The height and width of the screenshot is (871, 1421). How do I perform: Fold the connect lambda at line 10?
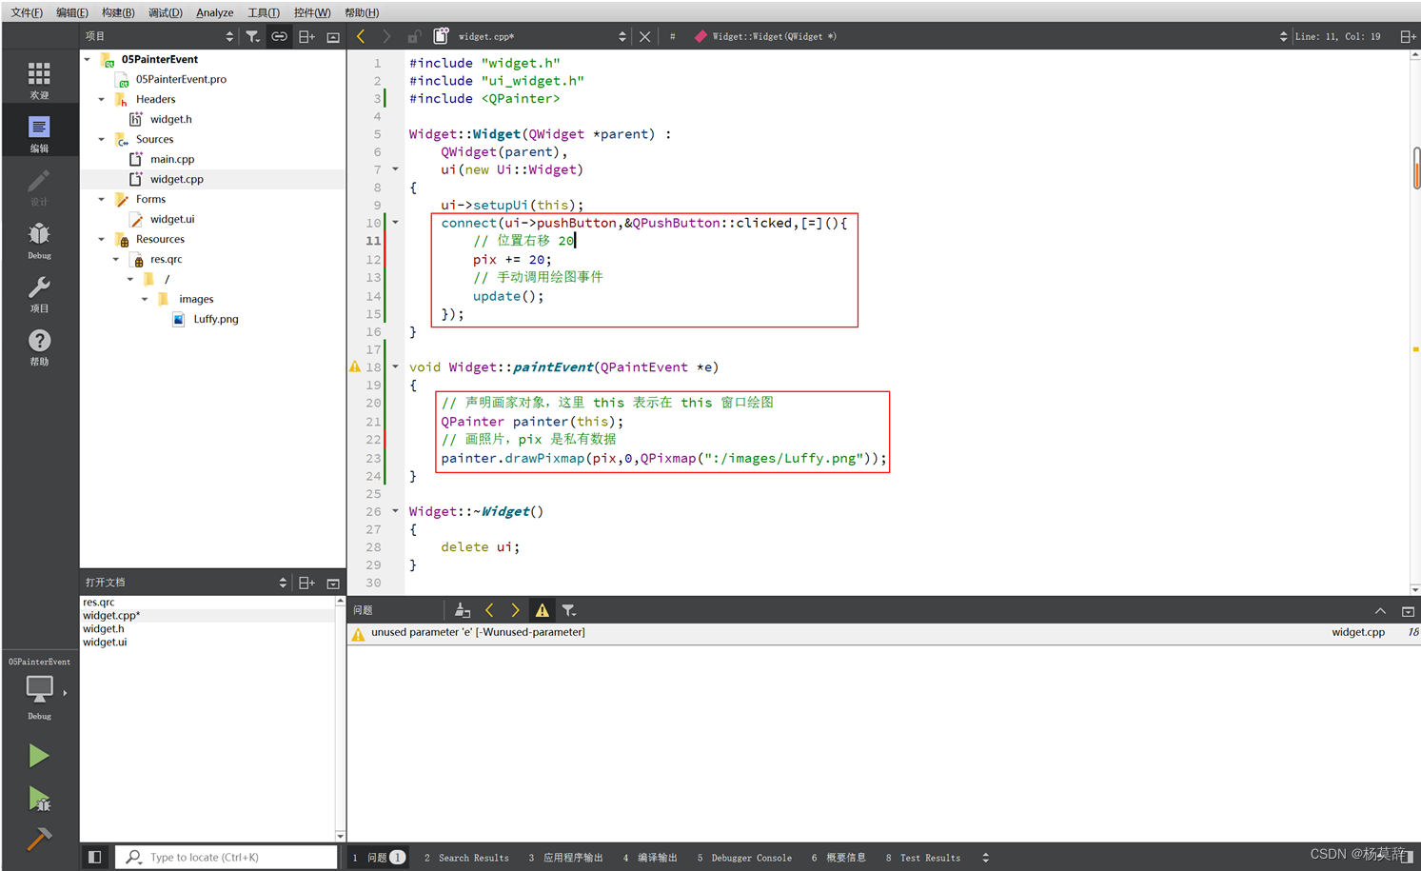click(x=396, y=223)
